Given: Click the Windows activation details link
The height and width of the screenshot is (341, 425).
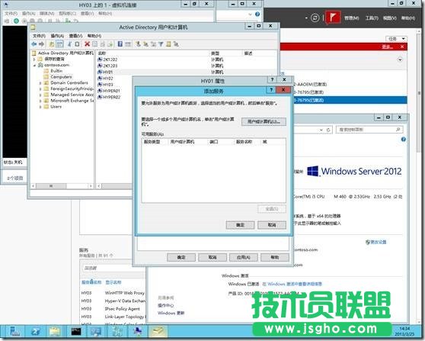Looking at the screenshot, I should coord(292,284).
